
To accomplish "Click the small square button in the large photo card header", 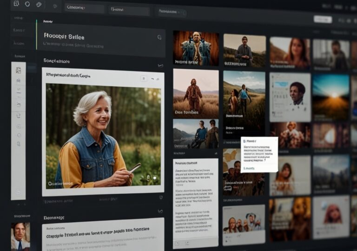I will click(144, 79).
